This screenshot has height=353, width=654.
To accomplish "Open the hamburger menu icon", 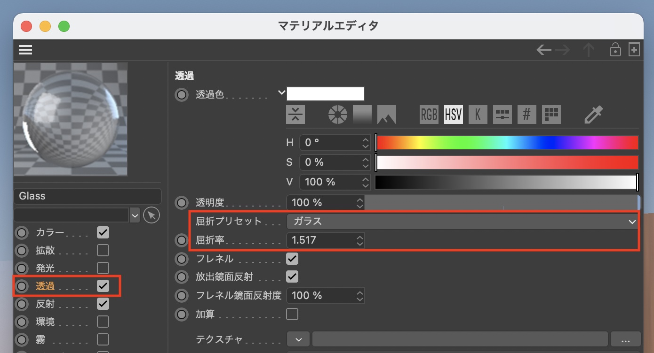I will pos(25,50).
